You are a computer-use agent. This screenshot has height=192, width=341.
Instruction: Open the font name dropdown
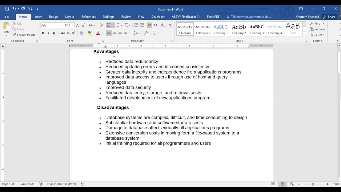pos(62,26)
